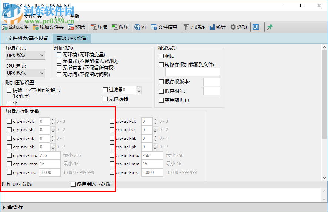The image size is (328, 212).
Task: Tick the crp-nrv-ms checkbox
Action: (9, 172)
